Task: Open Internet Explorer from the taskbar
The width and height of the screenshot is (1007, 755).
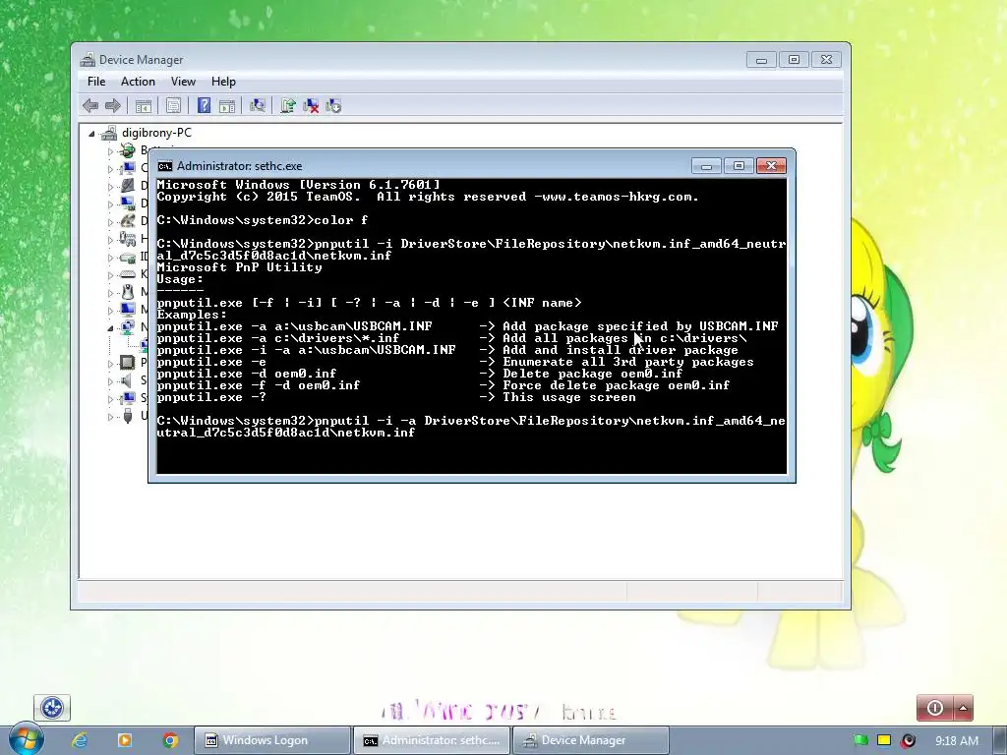Action: pyautogui.click(x=80, y=740)
